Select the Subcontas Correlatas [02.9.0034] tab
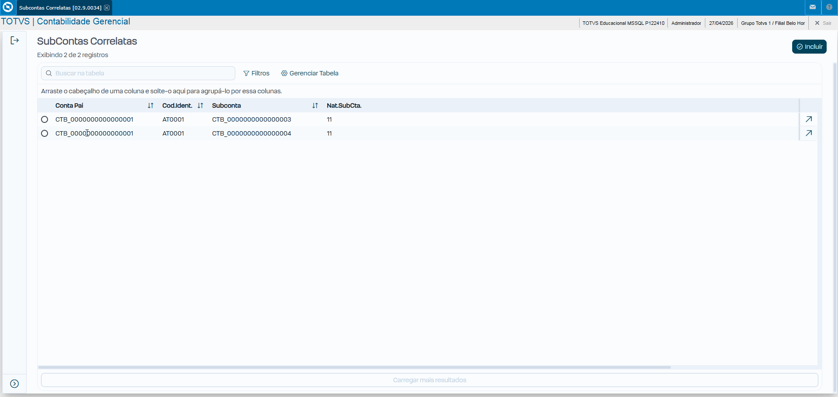This screenshot has height=397, width=838. (60, 8)
